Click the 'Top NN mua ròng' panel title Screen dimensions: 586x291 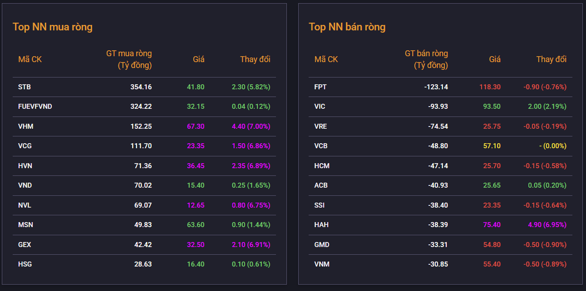tap(53, 27)
